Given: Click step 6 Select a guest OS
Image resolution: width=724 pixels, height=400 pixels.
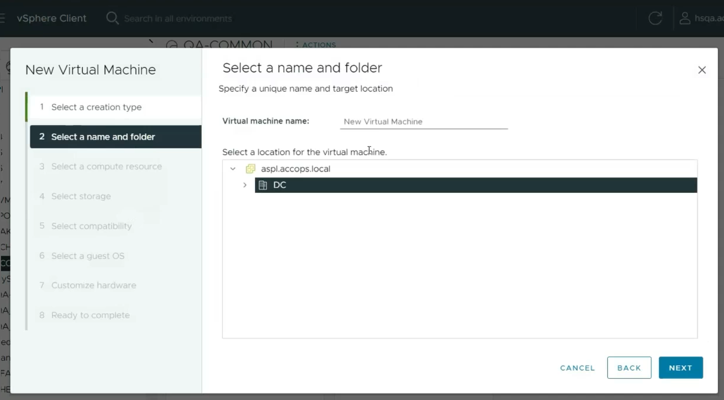Looking at the screenshot, I should [88, 256].
